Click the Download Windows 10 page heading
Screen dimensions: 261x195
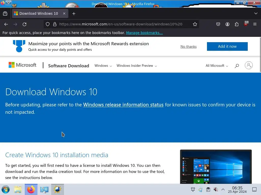click(51, 92)
